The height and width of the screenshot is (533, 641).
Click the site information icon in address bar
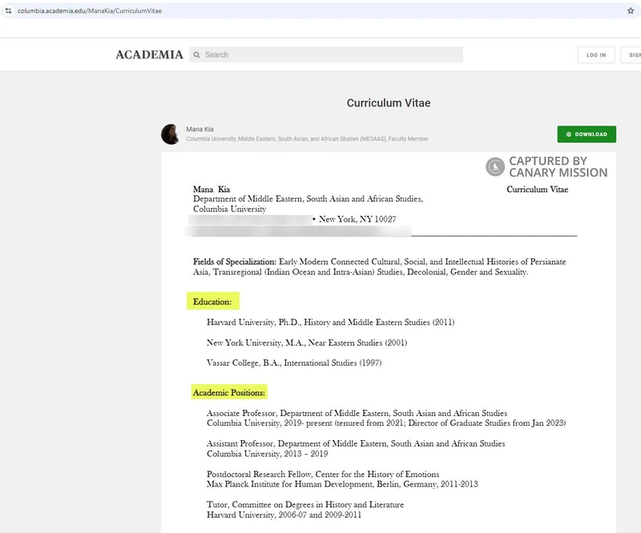[8, 10]
